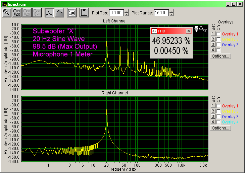Screen dimensions: 245x173
Task: Enable Overlay 3 on the left channel
Action: [218, 45]
